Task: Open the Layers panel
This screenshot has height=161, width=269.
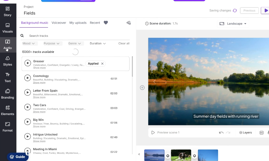Action: [x=246, y=132]
